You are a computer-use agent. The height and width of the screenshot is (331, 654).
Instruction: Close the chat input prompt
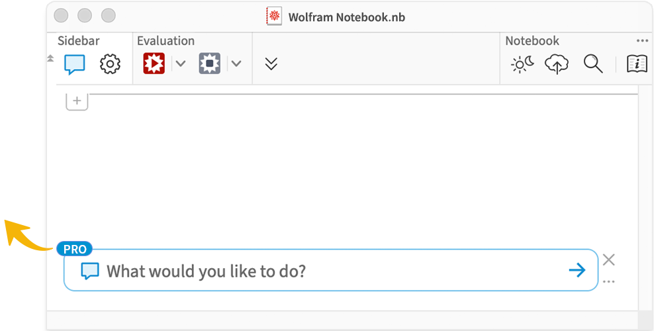609,260
